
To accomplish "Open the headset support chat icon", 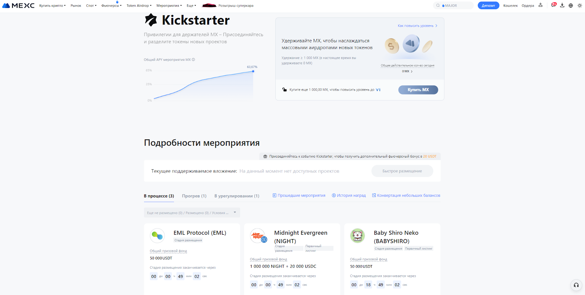I will (576, 285).
